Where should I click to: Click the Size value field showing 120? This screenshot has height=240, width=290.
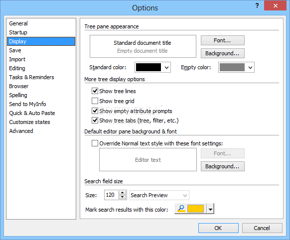pyautogui.click(x=112, y=195)
